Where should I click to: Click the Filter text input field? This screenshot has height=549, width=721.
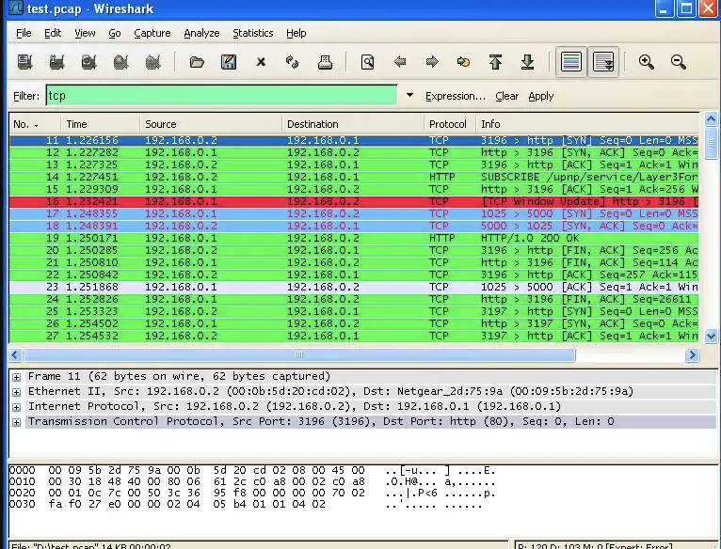click(221, 96)
